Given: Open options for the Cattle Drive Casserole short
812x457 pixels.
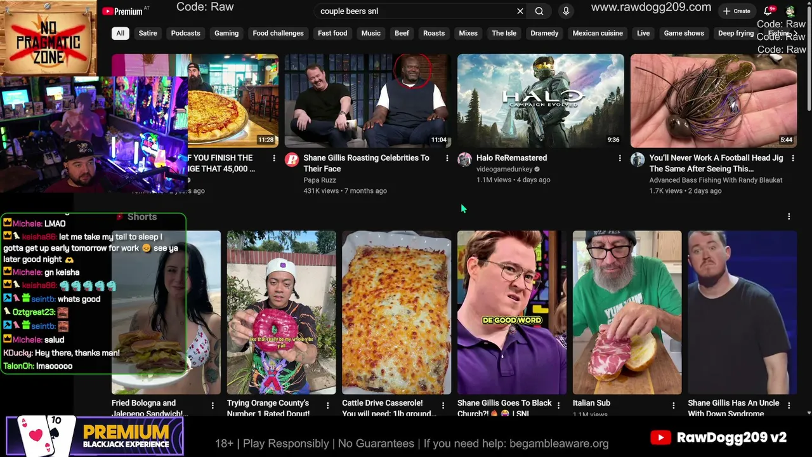Looking at the screenshot, I should point(443,405).
